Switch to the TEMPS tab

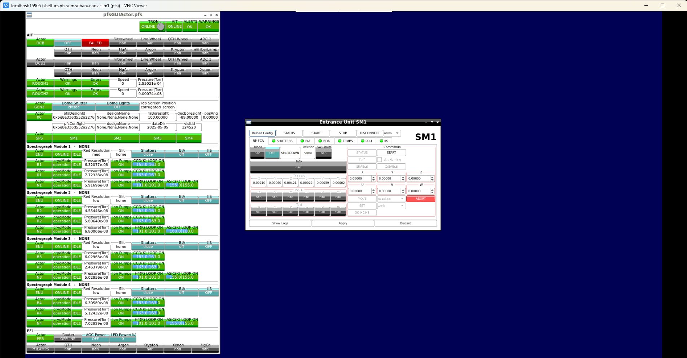345,141
